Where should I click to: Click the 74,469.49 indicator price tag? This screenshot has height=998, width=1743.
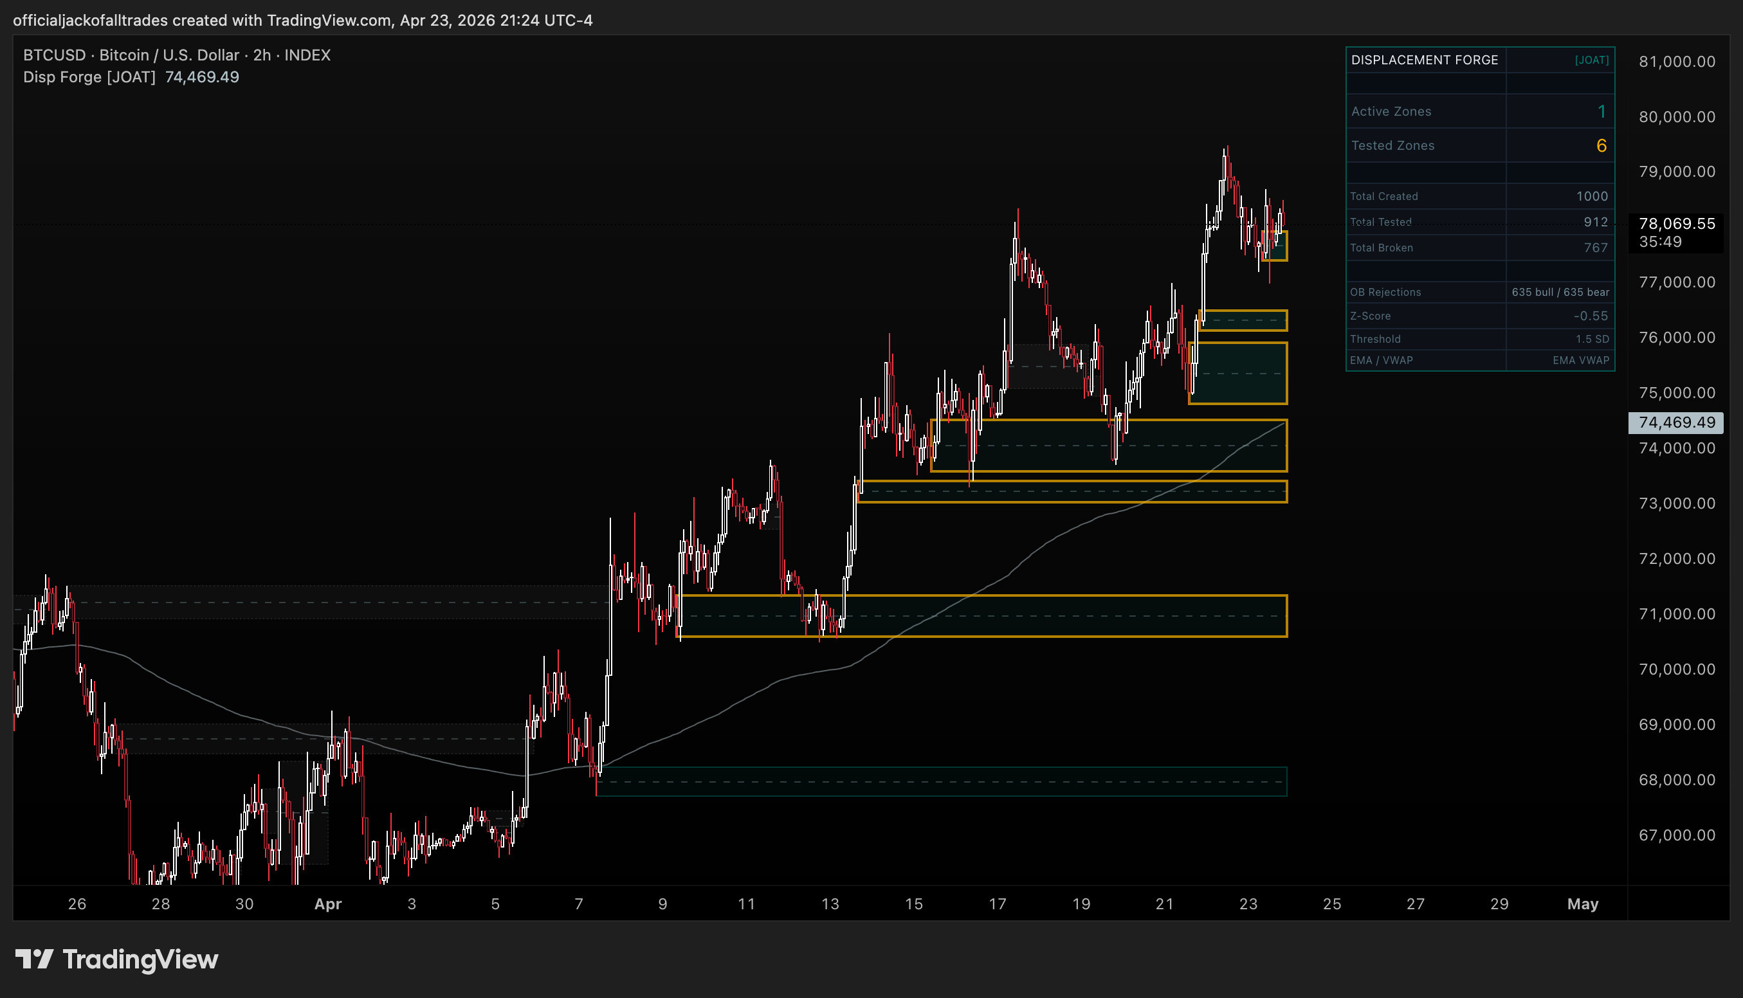click(1676, 422)
